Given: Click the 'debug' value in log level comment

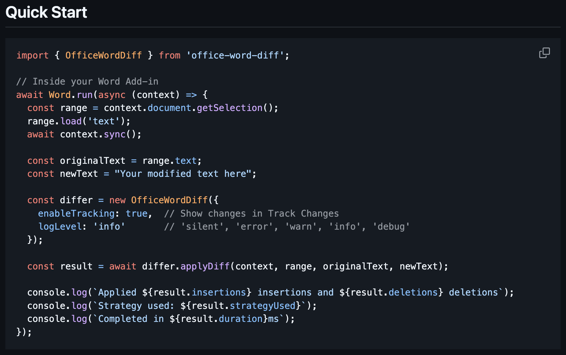Looking at the screenshot, I should point(391,227).
